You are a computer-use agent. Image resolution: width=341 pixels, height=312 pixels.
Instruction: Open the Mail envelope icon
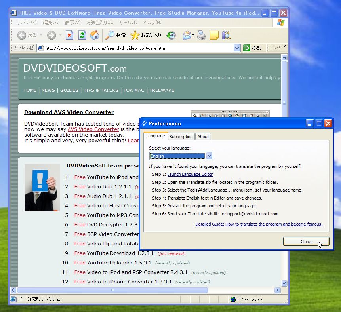coord(187,35)
